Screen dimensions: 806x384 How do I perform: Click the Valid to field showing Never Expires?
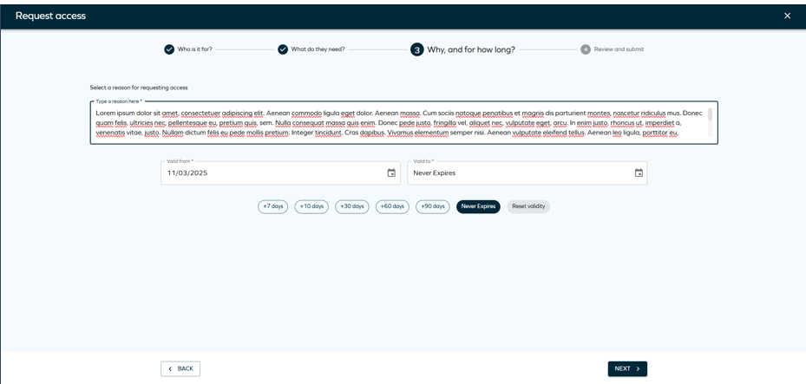pos(527,173)
